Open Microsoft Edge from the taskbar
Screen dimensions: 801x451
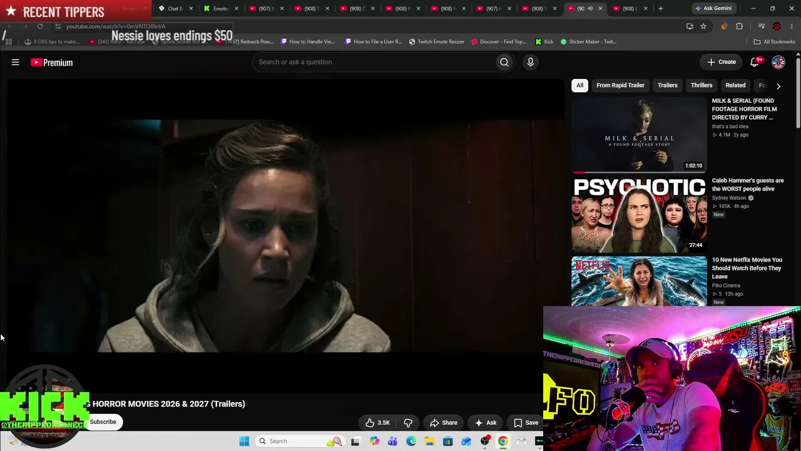(411, 441)
